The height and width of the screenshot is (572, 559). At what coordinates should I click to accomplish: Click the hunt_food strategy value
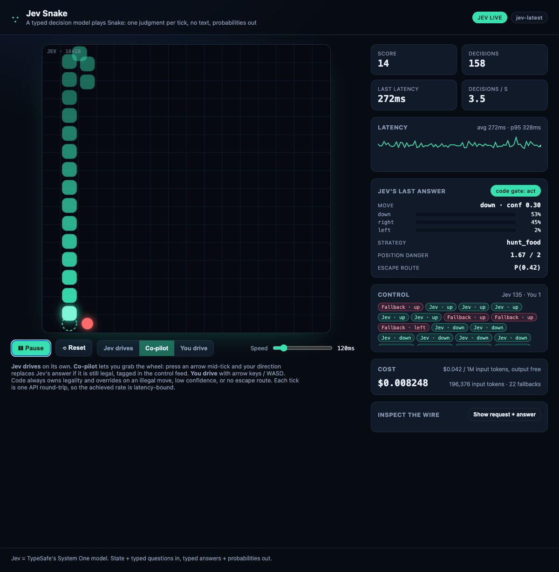(x=524, y=242)
